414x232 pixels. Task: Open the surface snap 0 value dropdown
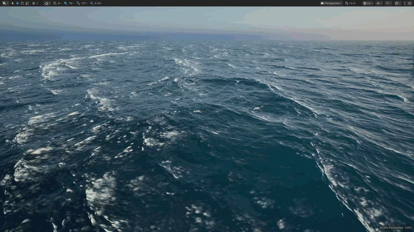coord(60,3)
